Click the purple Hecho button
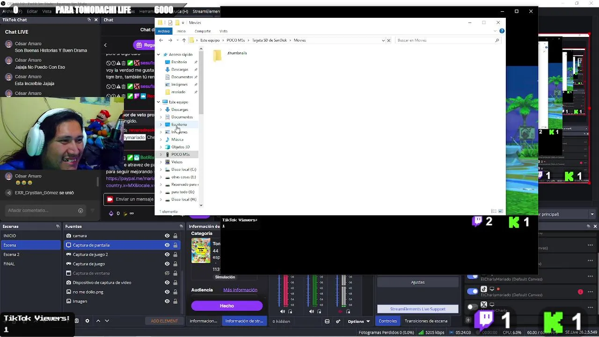599x337 pixels. click(227, 306)
